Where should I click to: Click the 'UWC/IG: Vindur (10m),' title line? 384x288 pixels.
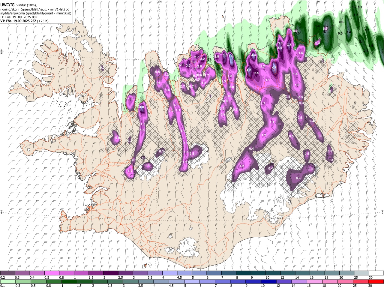pyautogui.click(x=19, y=5)
